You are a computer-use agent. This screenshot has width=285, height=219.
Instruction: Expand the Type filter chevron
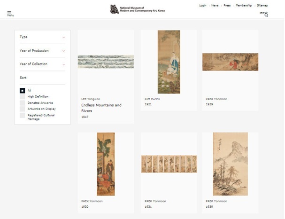coord(63,37)
